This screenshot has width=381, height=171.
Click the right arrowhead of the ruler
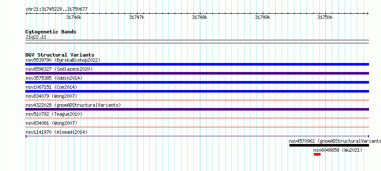pyautogui.click(x=368, y=14)
